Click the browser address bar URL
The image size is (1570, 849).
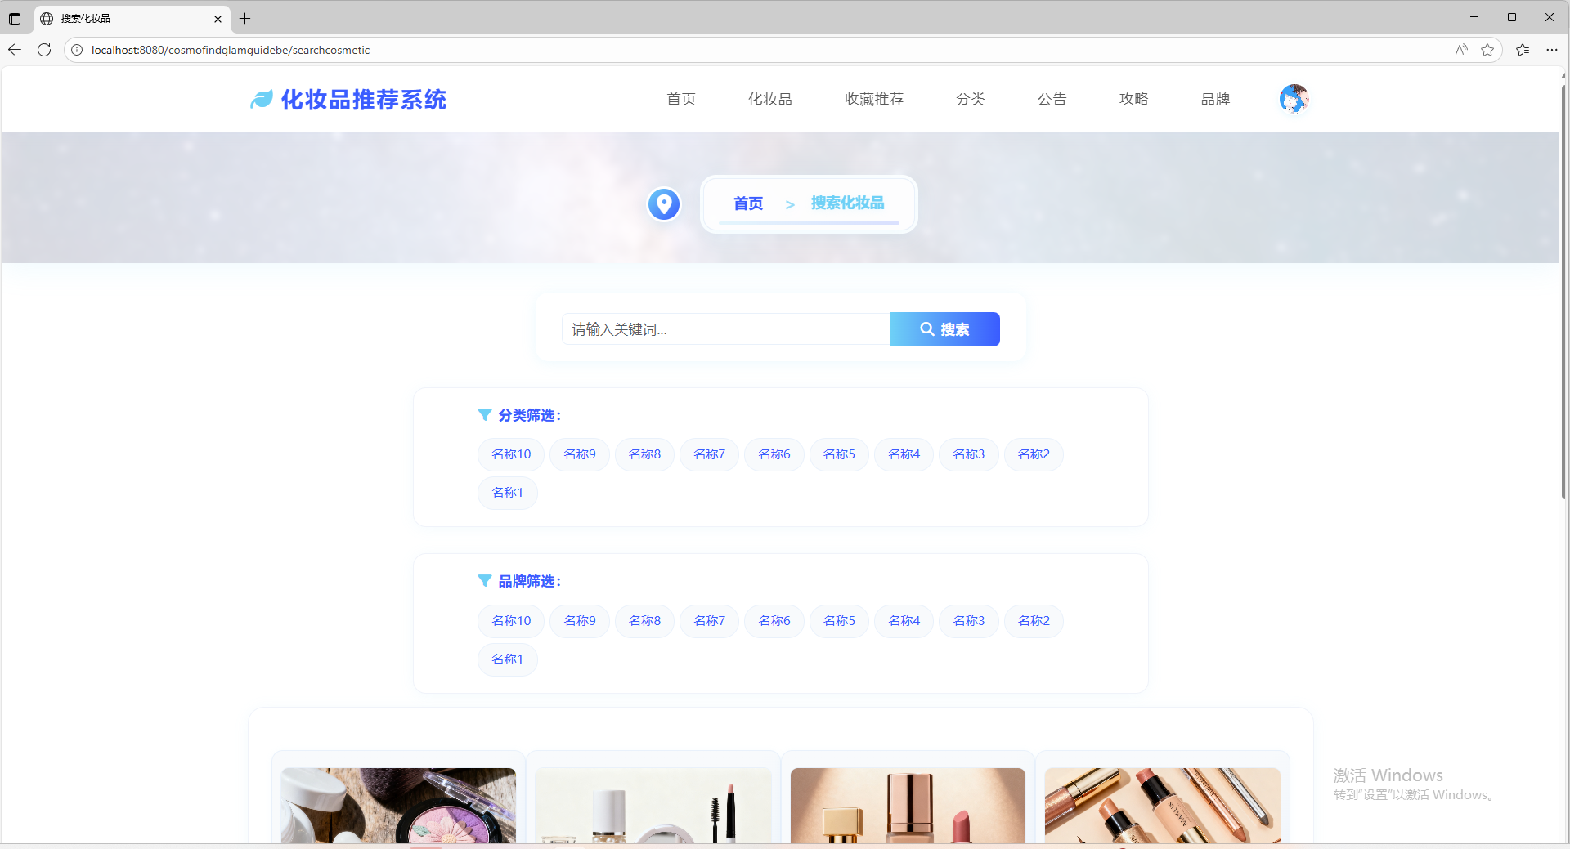click(x=231, y=50)
